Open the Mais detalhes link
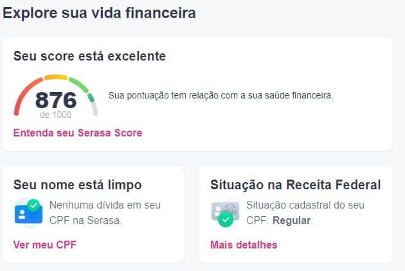 [x=244, y=245]
